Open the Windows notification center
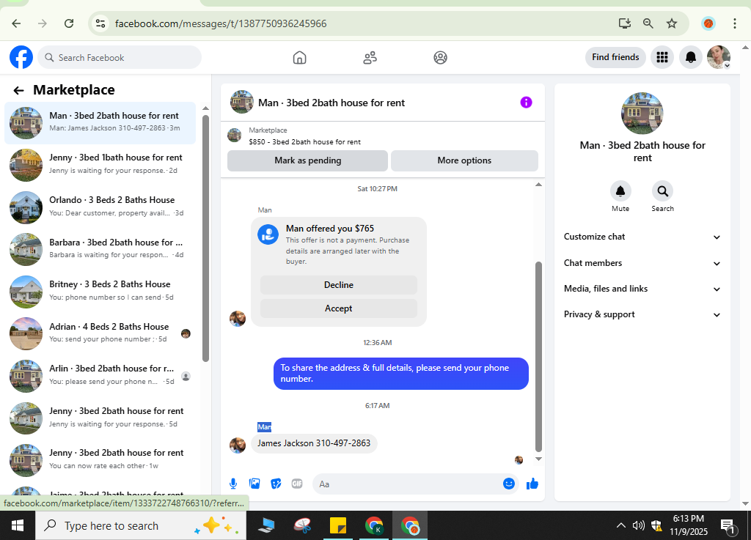The width and height of the screenshot is (751, 540). [x=728, y=526]
